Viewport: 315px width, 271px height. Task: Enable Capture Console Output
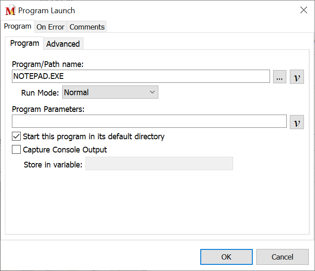click(16, 150)
